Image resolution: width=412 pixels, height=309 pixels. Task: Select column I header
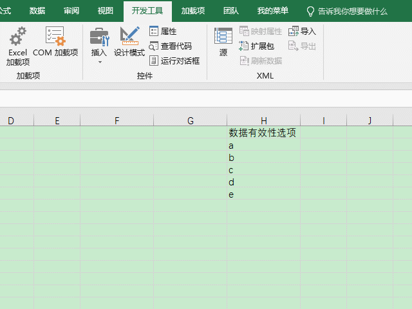click(324, 120)
